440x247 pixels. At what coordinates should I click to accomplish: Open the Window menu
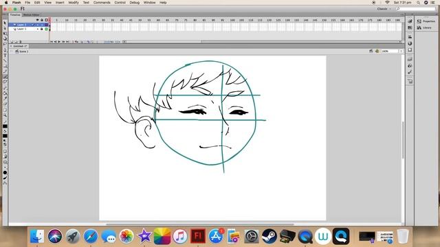click(x=150, y=3)
